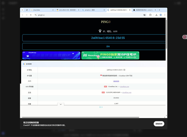Click the profile avatar icon in toolbar
The image size is (187, 137).
[x=161, y=15]
